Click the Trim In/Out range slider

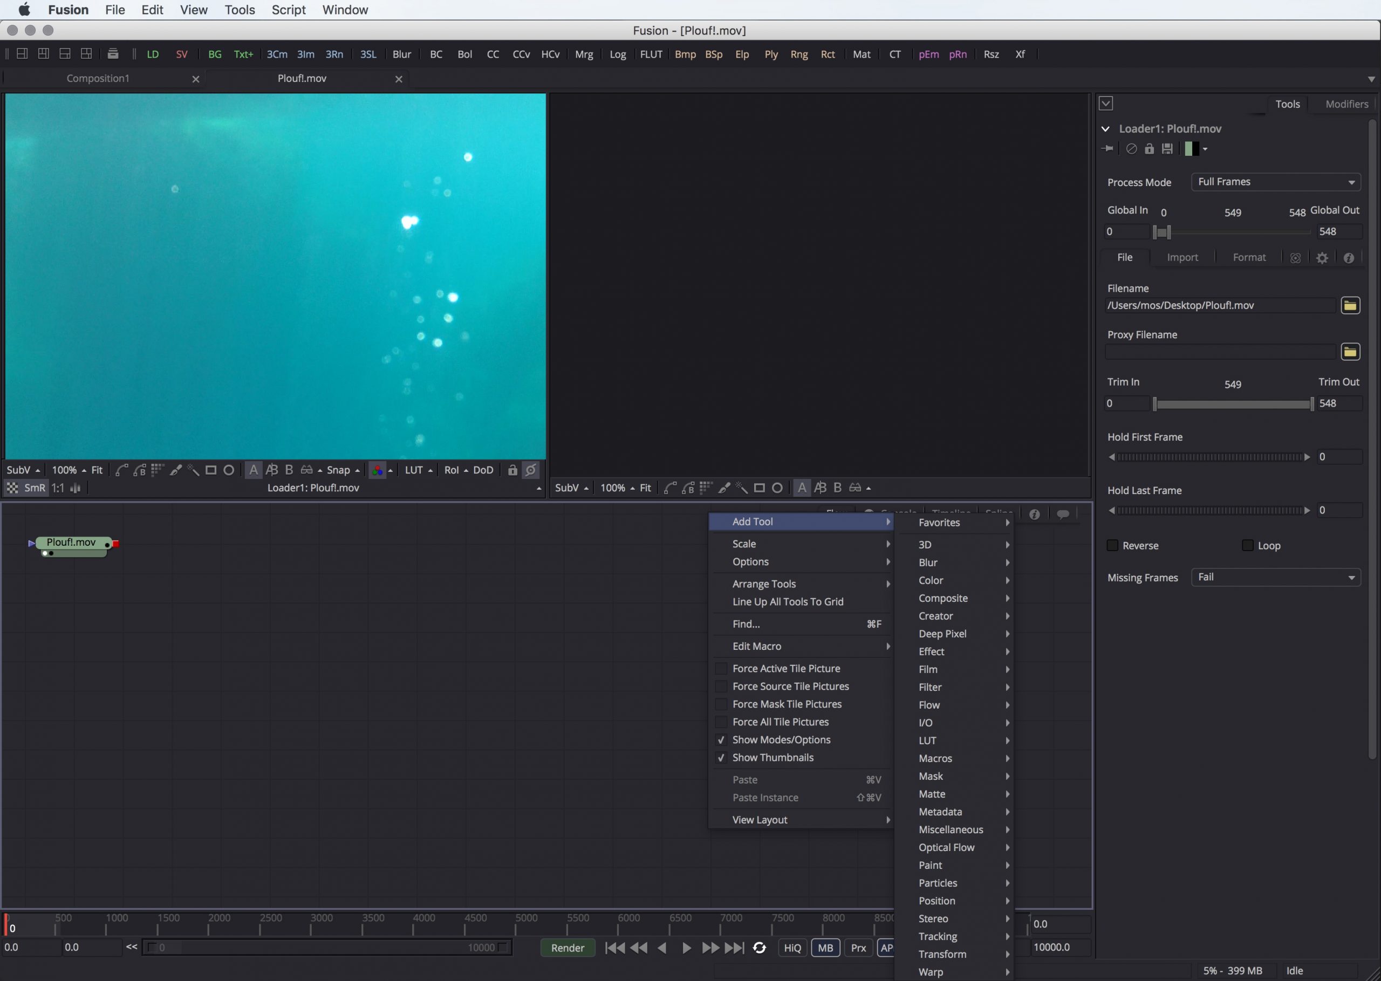point(1233,404)
